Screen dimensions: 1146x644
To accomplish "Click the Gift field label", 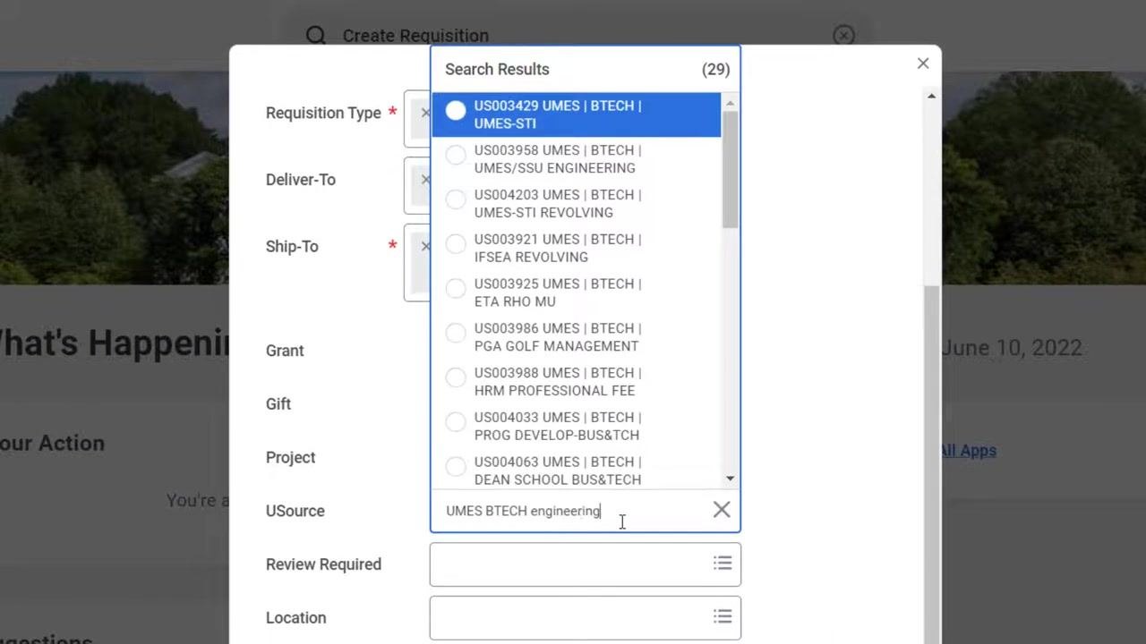I will (278, 403).
